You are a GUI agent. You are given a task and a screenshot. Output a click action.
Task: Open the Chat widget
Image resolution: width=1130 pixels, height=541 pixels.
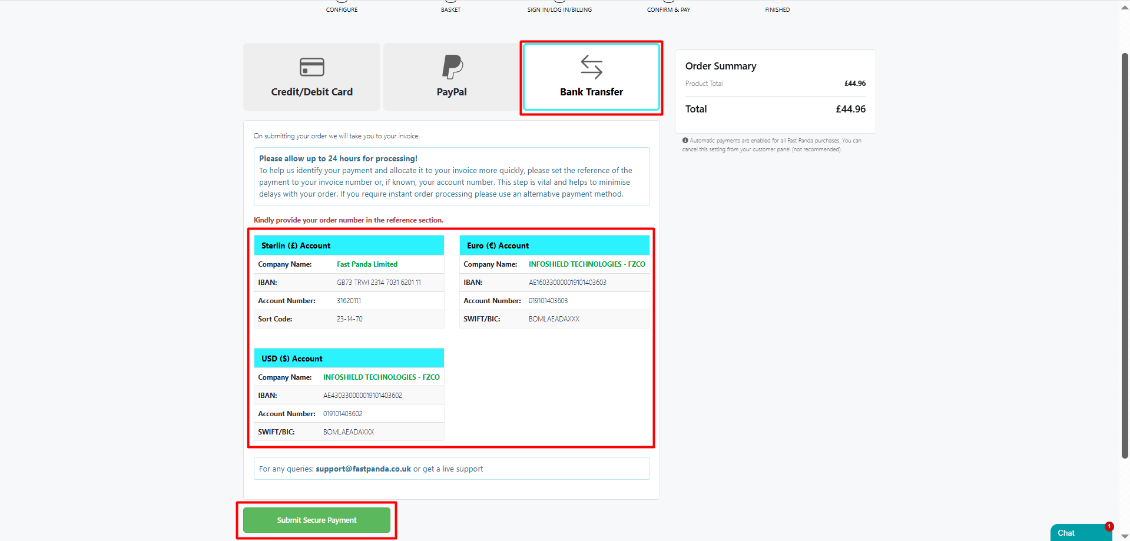click(x=1081, y=533)
